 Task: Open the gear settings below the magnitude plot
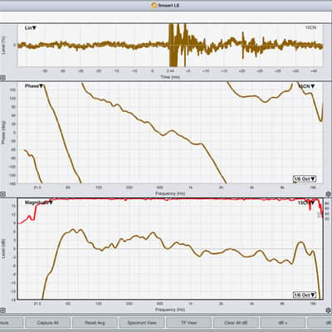[328, 310]
